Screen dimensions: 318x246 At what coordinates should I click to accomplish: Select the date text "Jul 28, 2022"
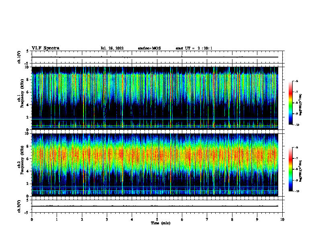pyautogui.click(x=112, y=48)
